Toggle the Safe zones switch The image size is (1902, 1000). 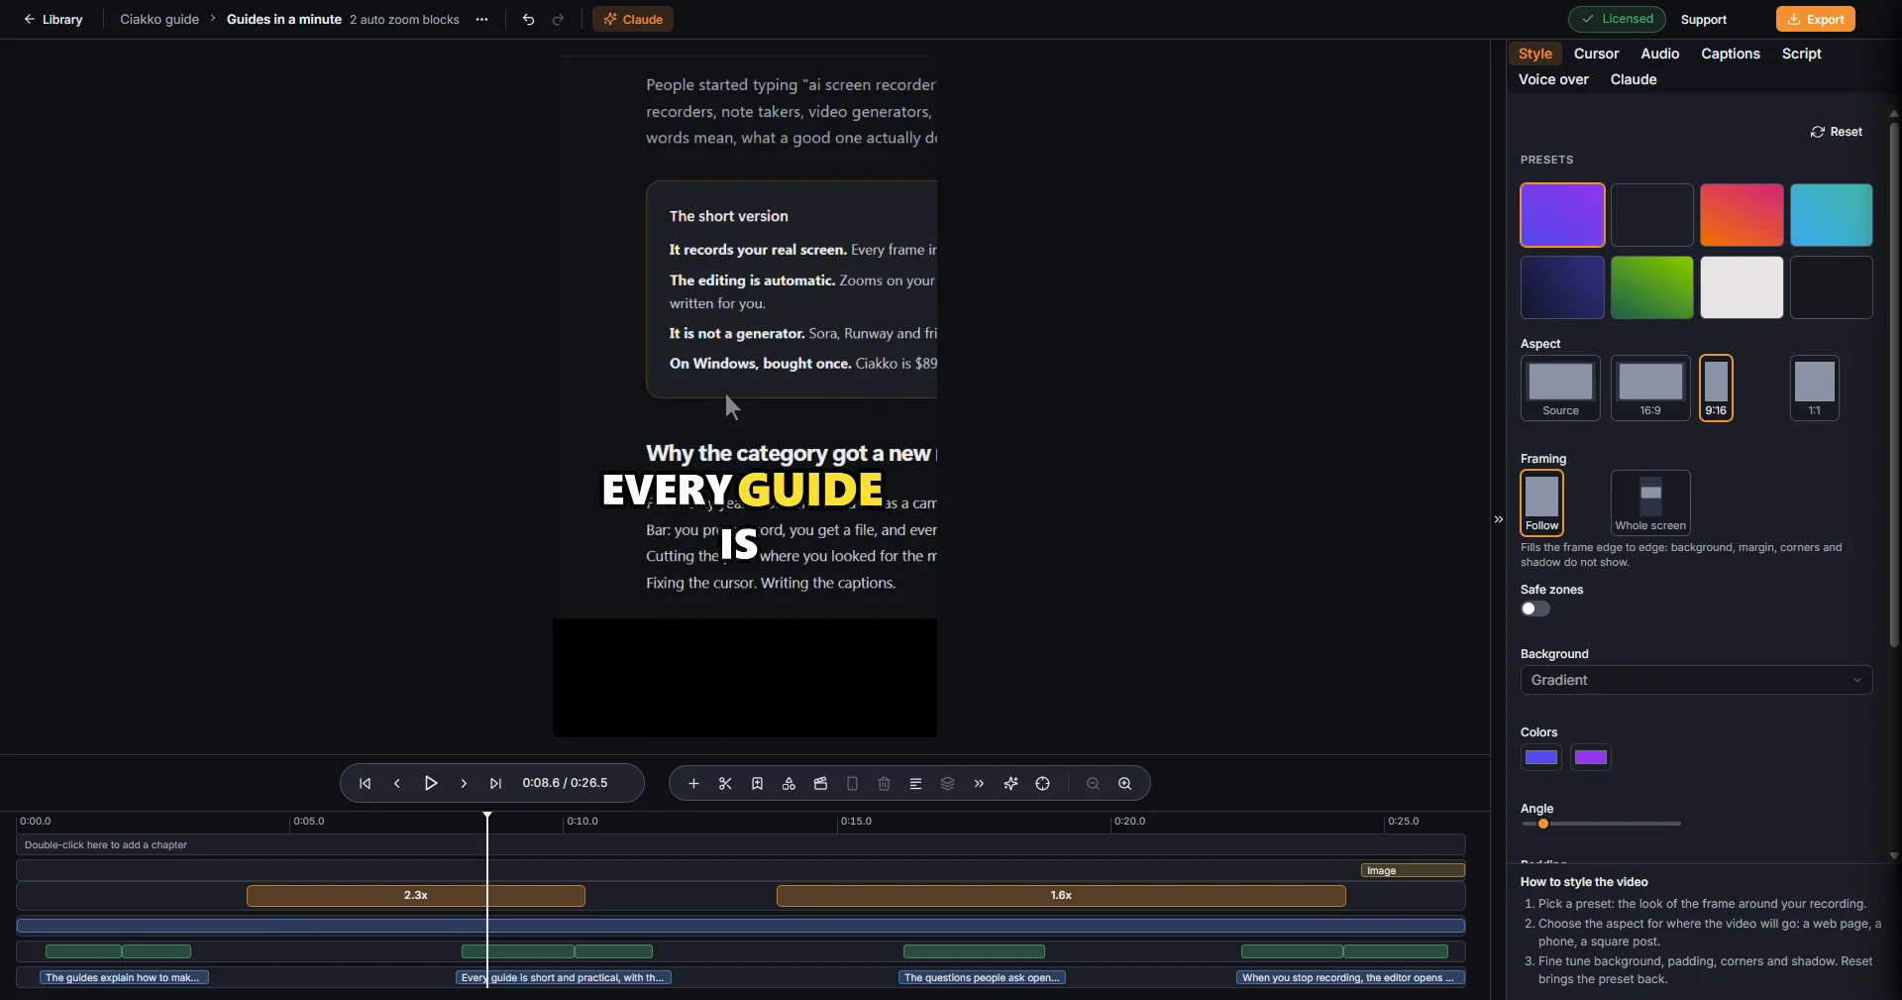tap(1535, 609)
